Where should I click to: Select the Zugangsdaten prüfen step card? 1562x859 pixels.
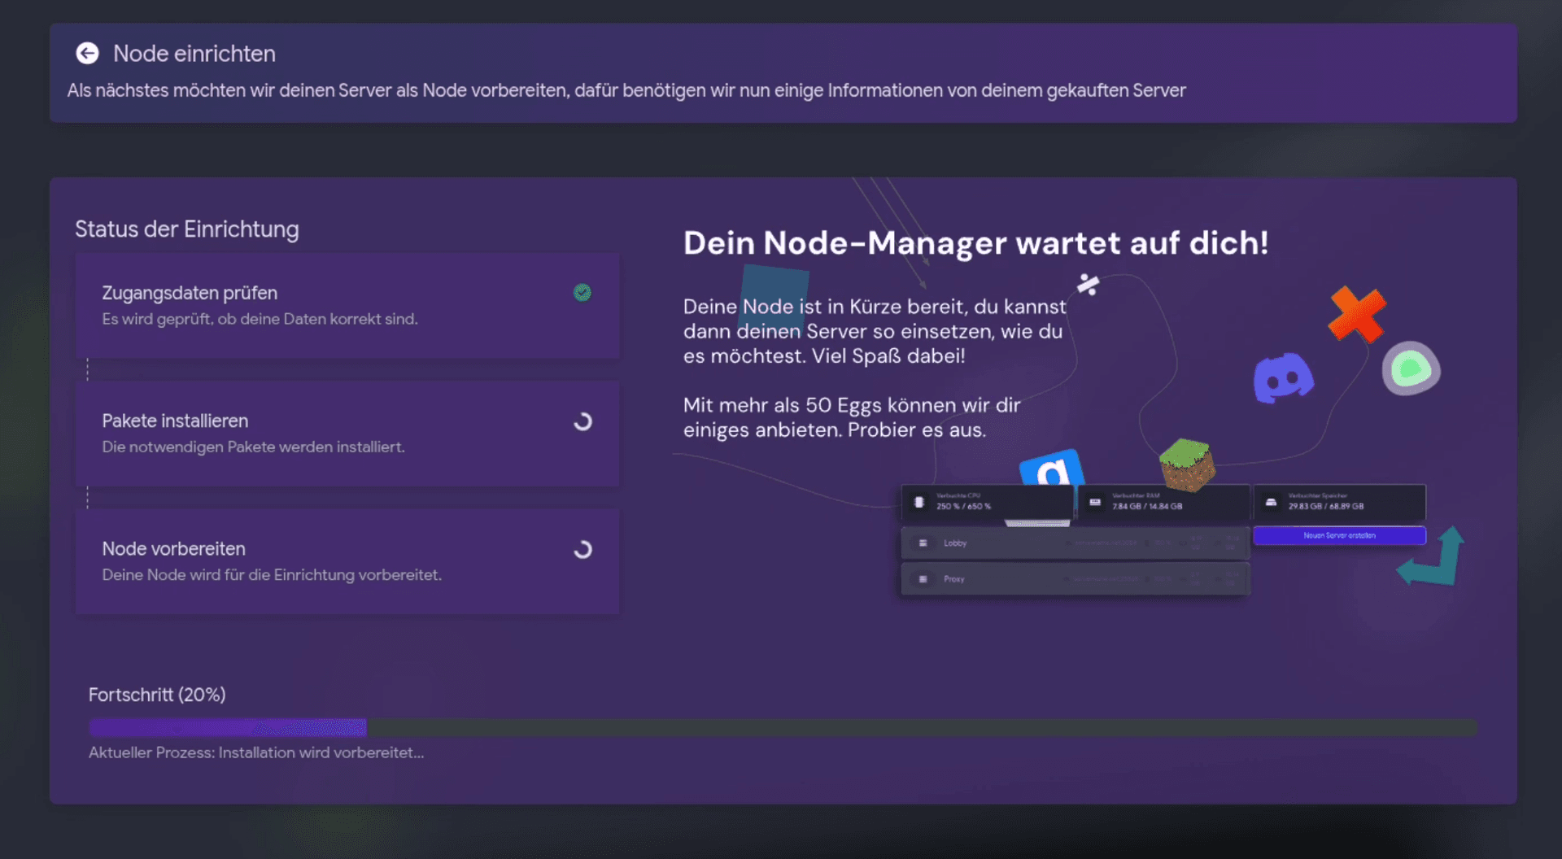347,306
